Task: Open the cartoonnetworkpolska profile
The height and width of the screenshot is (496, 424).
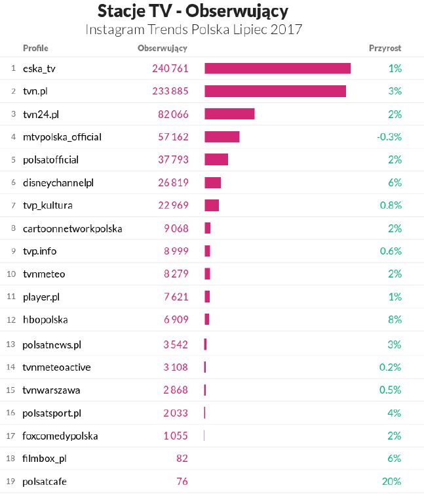Action: (x=72, y=228)
